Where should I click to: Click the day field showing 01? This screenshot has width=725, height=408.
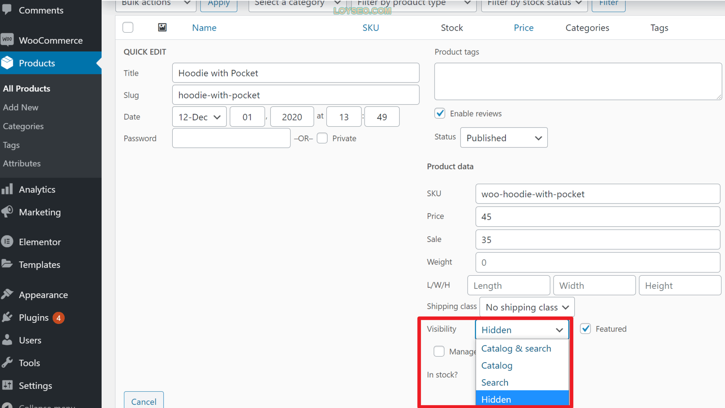(x=247, y=117)
